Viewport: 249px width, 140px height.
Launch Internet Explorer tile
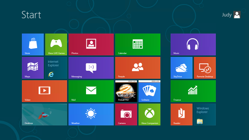point(56,68)
